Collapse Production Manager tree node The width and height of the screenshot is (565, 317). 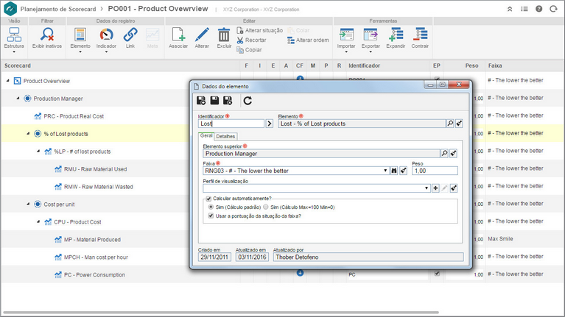18,99
